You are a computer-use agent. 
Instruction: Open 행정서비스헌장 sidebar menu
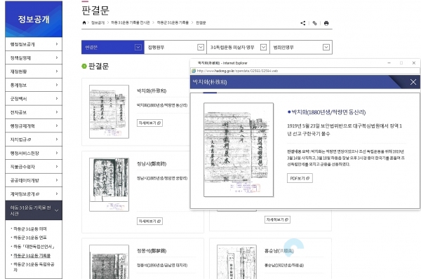pos(34,153)
